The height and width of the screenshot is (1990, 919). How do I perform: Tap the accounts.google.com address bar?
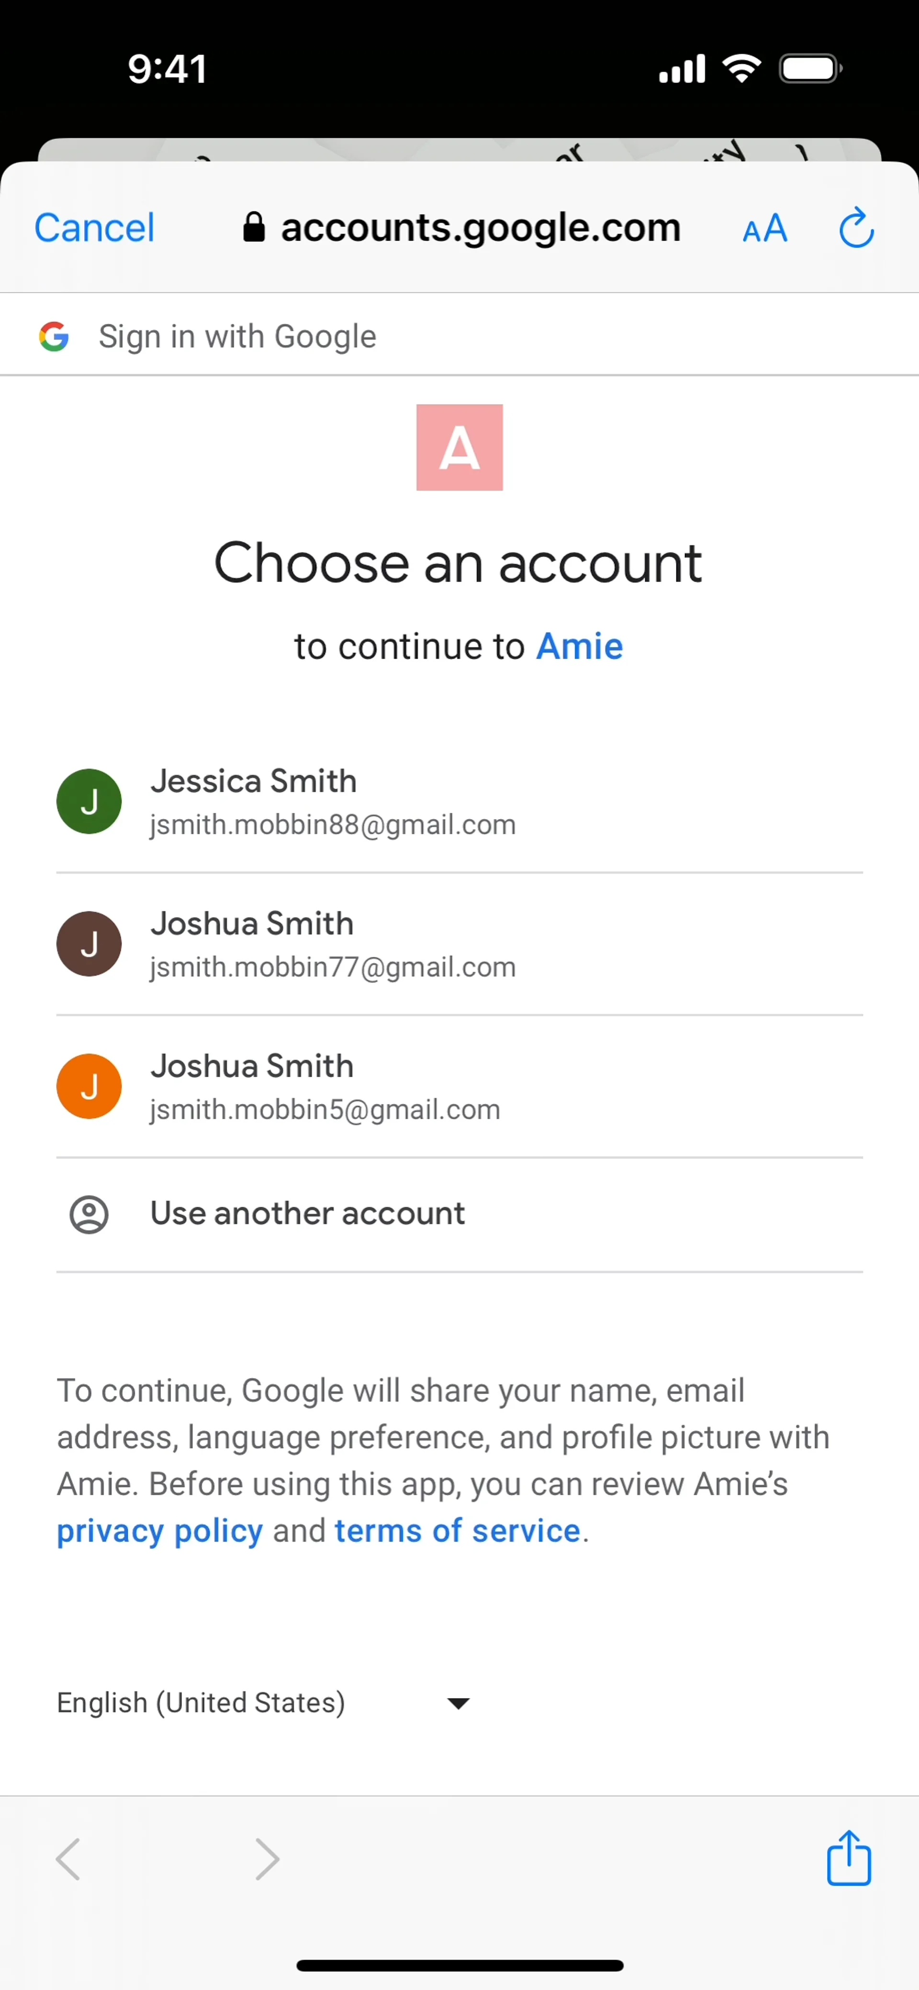click(479, 228)
